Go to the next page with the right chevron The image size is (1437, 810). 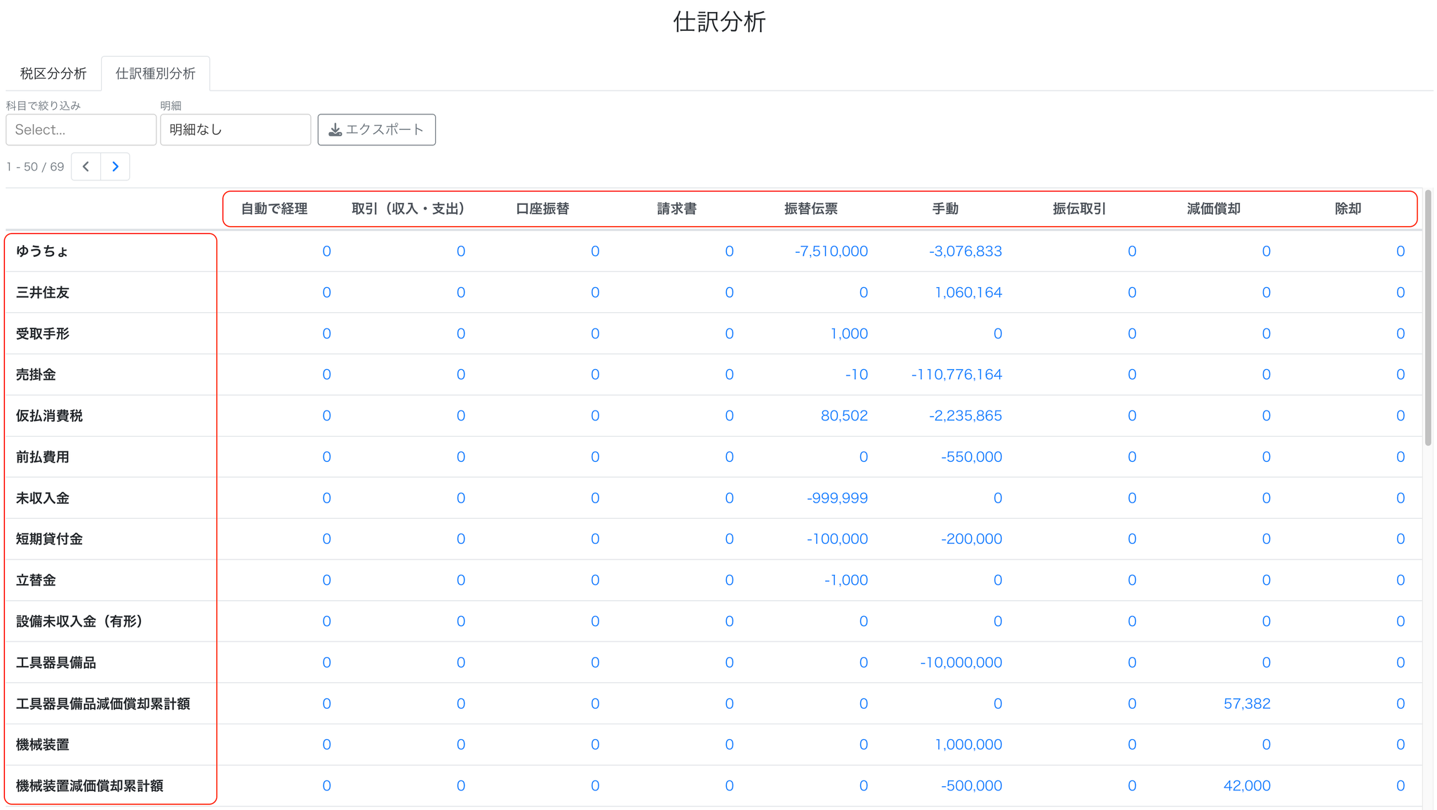115,166
